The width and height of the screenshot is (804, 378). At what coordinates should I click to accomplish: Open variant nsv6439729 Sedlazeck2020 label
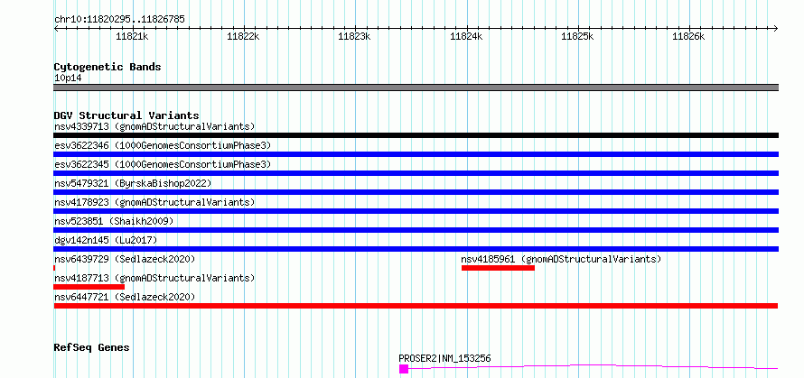[125, 259]
